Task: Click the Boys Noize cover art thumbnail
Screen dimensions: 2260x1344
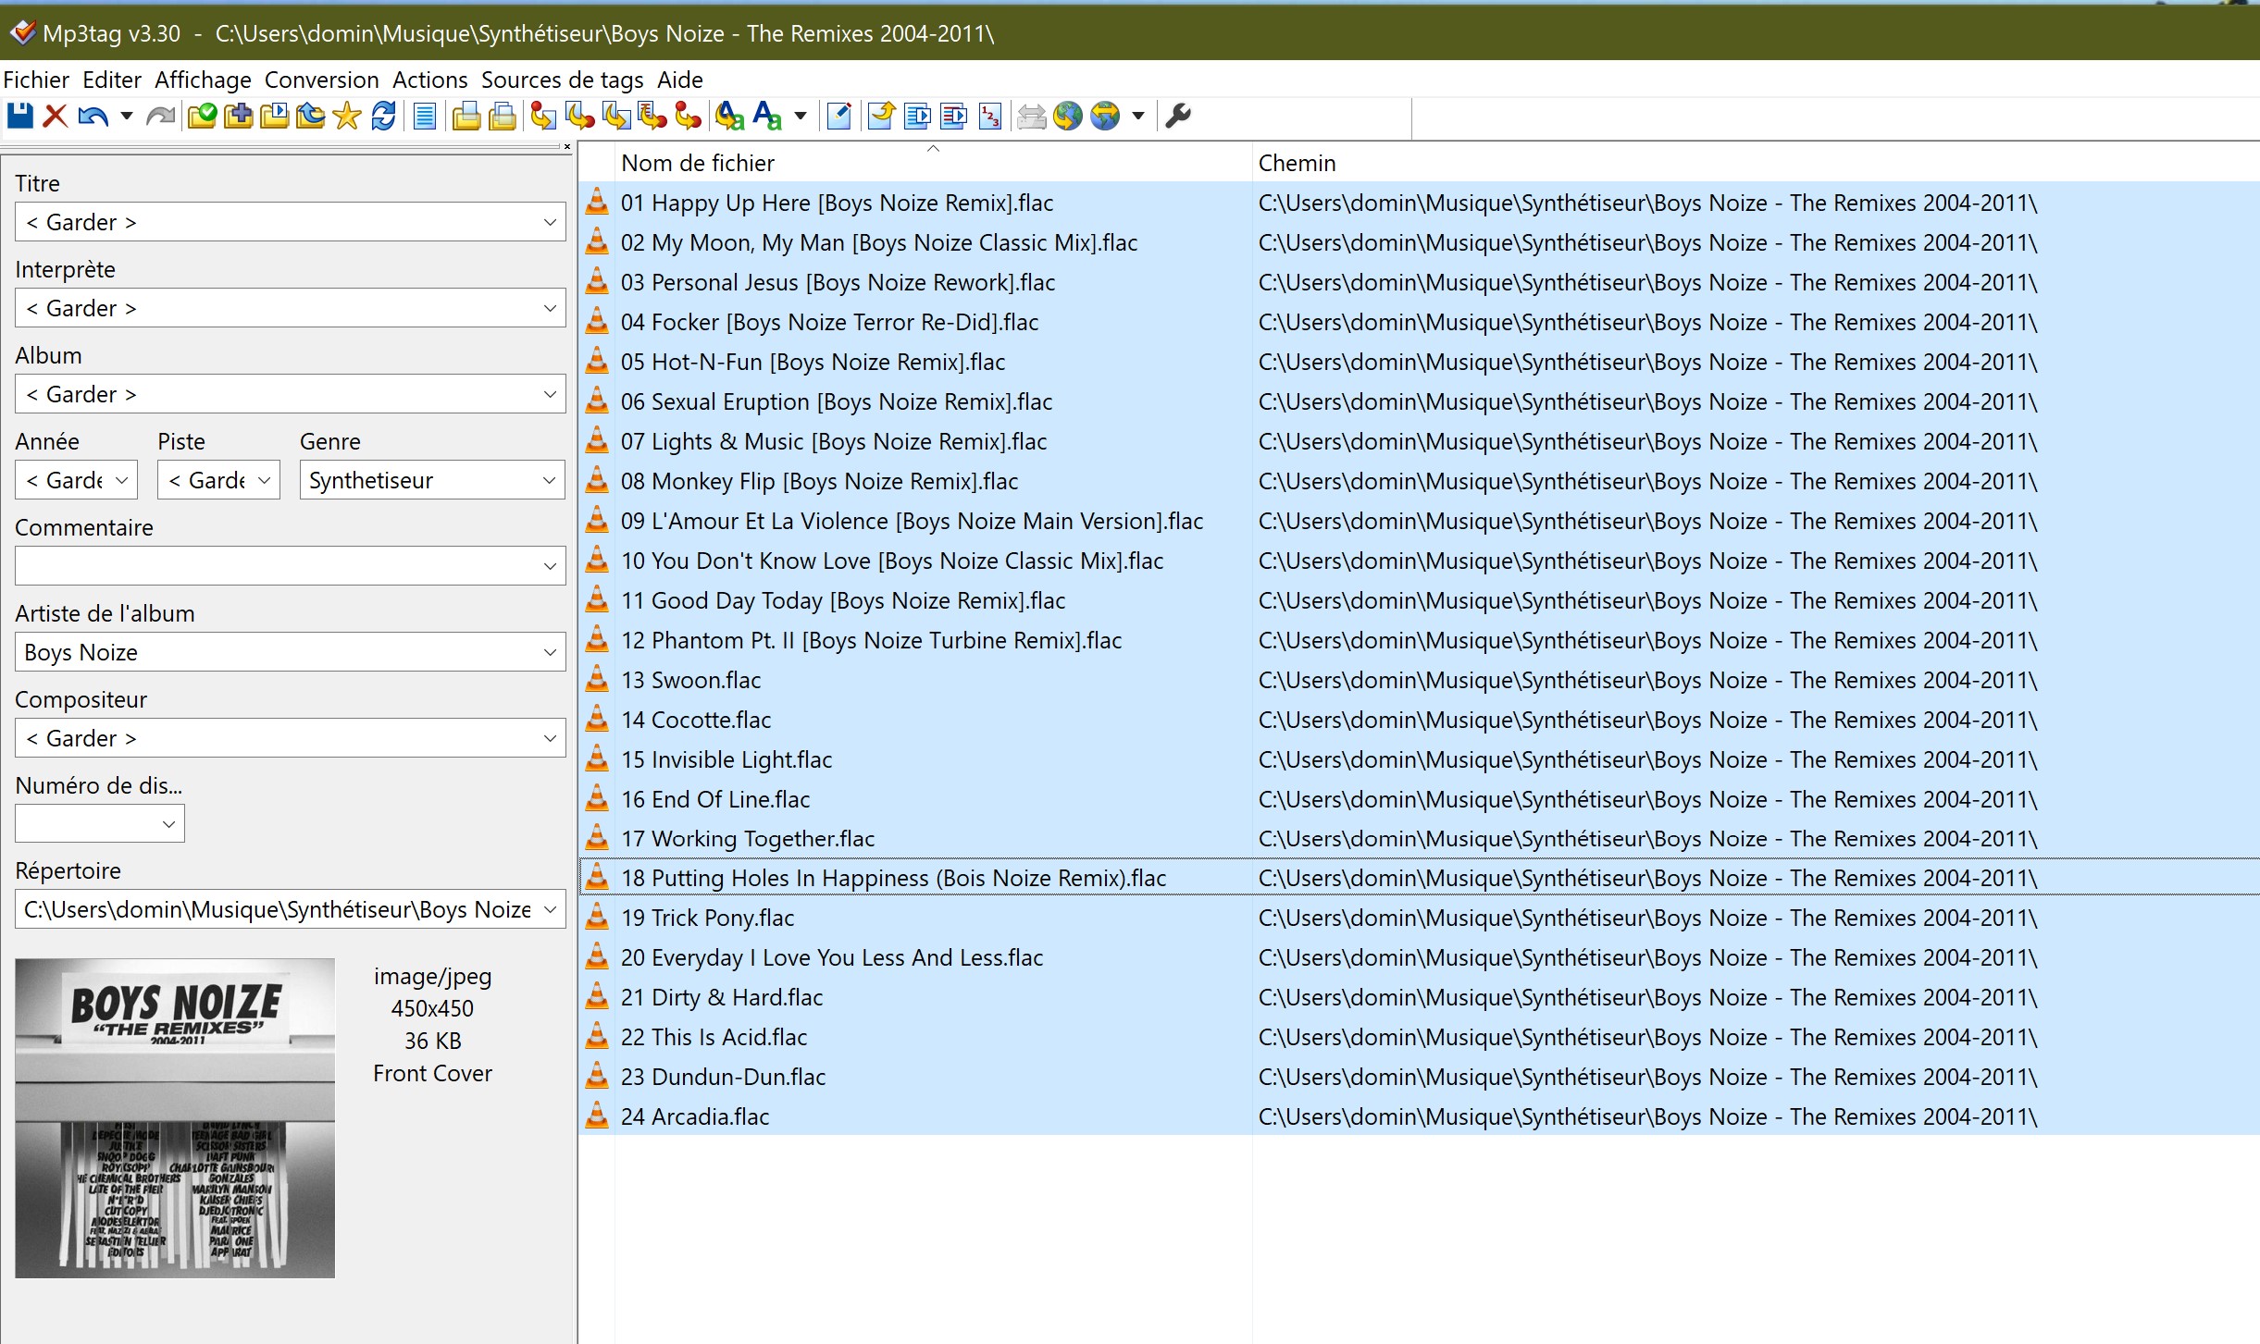Action: pyautogui.click(x=175, y=1118)
